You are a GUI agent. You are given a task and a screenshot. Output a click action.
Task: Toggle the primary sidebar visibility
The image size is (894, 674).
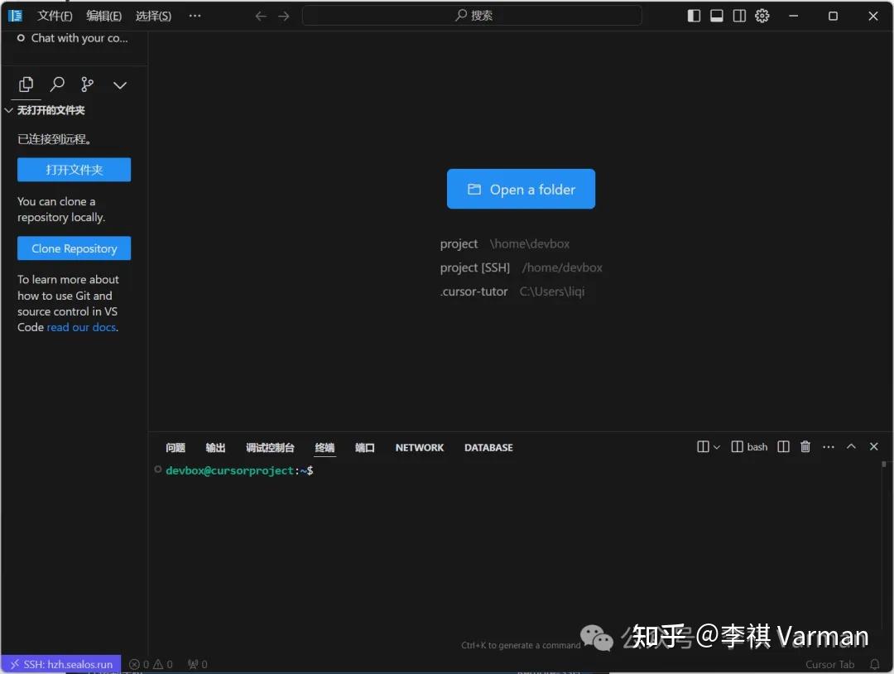694,15
